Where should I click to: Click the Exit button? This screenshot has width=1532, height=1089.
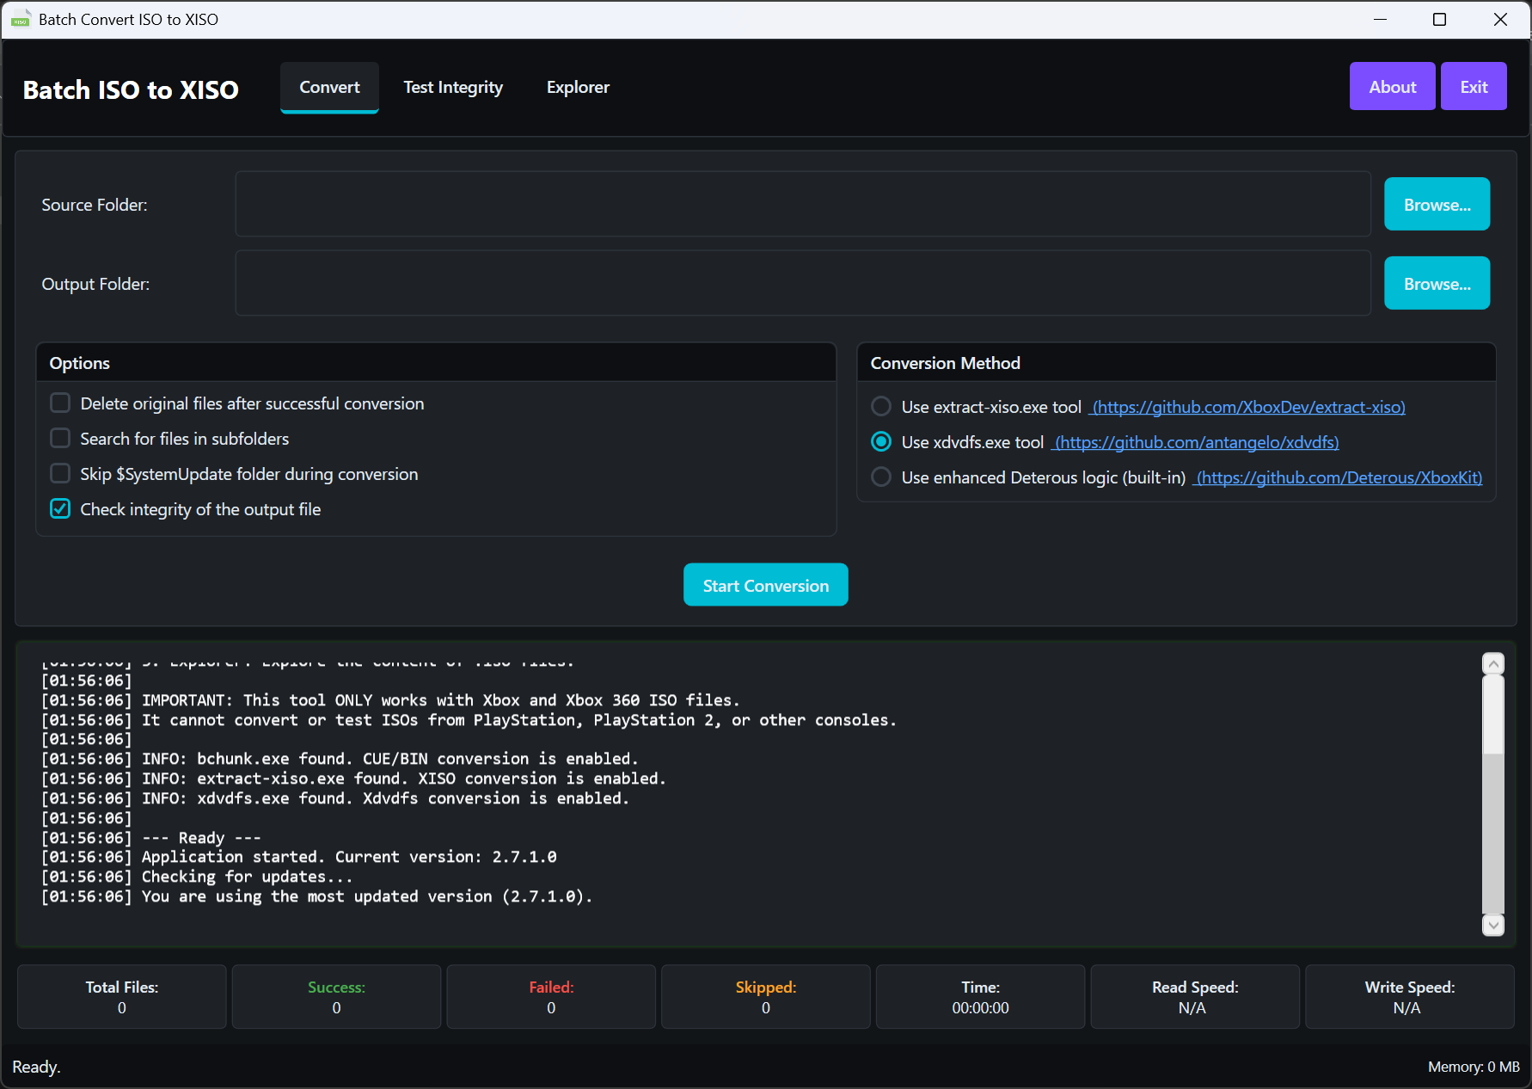point(1474,86)
